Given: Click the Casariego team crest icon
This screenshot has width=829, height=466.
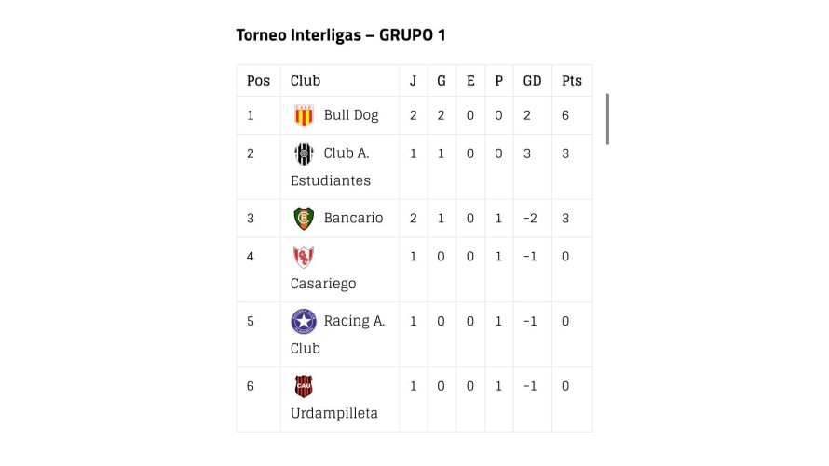Looking at the screenshot, I should click(304, 257).
